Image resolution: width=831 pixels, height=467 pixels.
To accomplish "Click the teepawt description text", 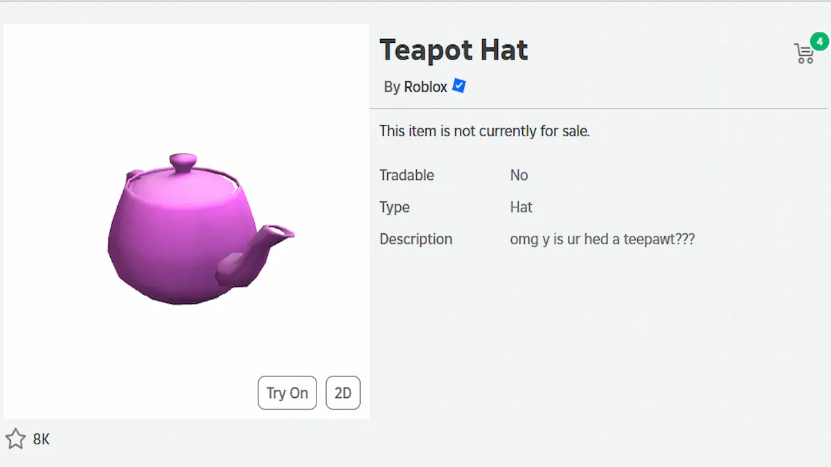I will click(602, 239).
